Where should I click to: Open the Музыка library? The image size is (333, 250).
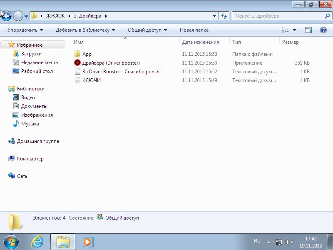[30, 123]
